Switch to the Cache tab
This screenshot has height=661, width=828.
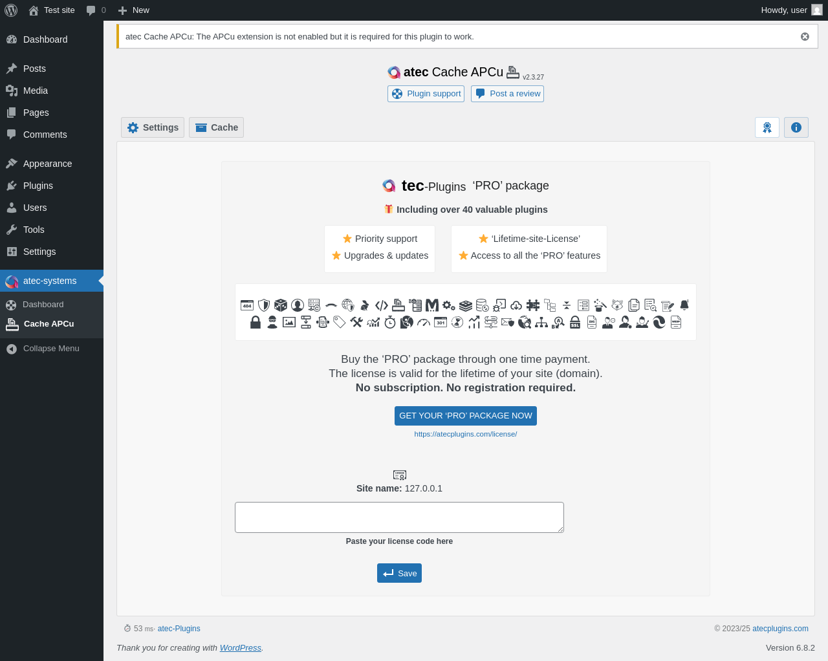(x=216, y=127)
